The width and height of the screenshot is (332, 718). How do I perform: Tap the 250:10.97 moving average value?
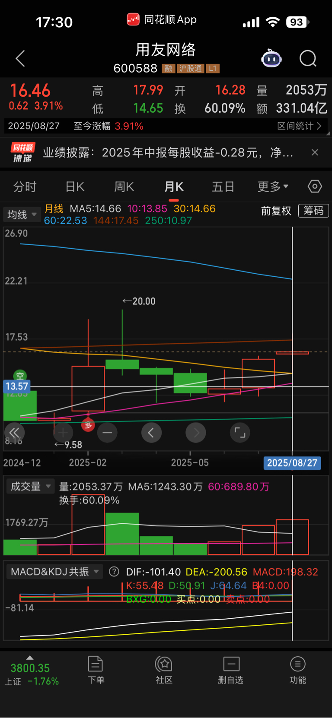pyautogui.click(x=169, y=221)
